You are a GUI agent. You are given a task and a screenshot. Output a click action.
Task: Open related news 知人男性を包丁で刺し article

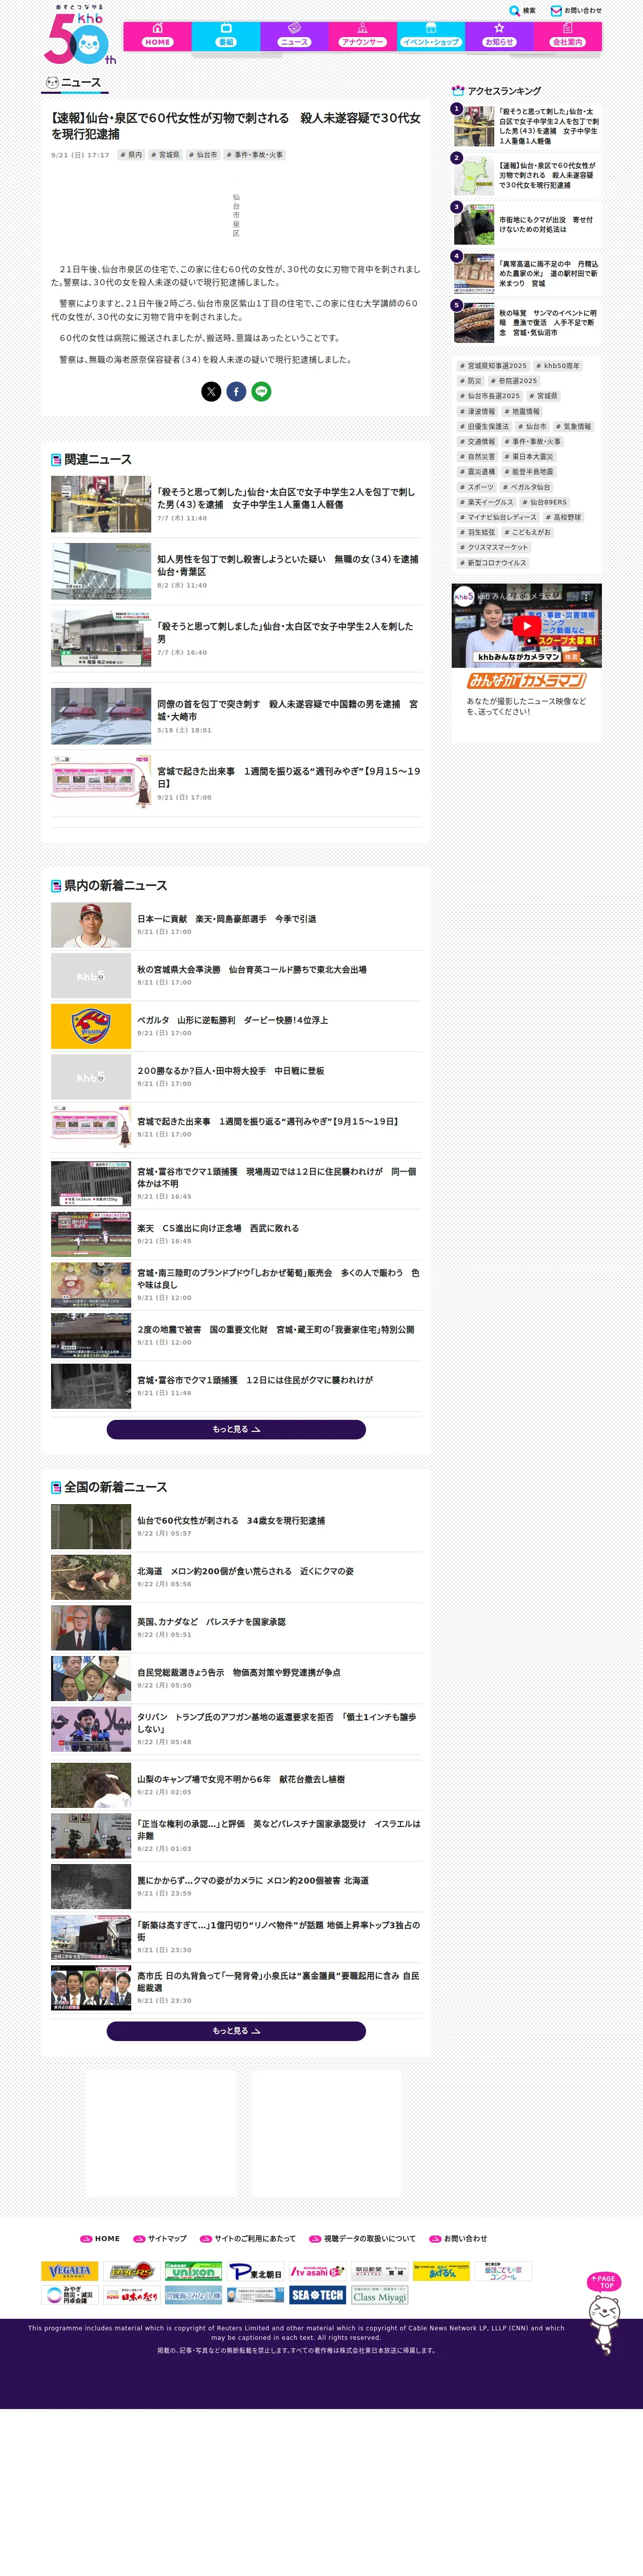click(236, 571)
